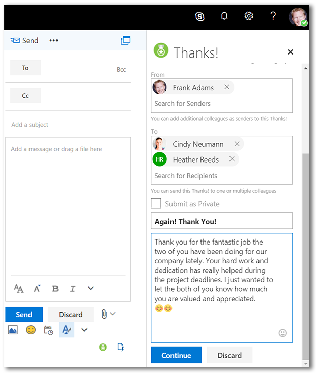Open the settings gear

point(249,16)
